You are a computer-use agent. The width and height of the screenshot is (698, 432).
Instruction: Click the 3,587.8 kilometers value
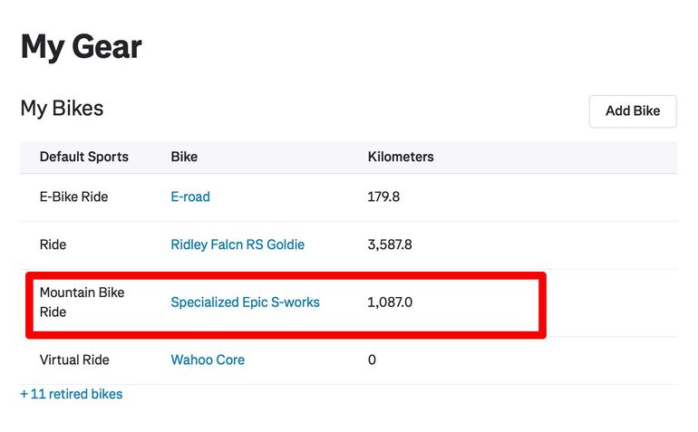[x=390, y=245]
